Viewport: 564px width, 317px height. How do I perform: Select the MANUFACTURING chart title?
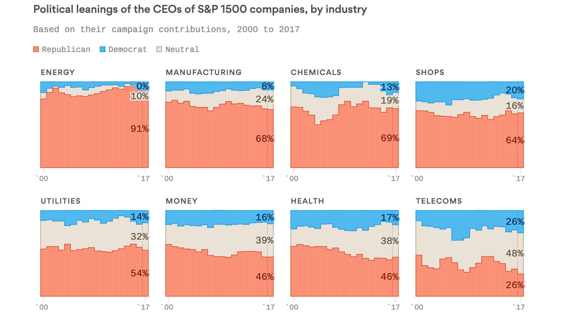point(204,72)
